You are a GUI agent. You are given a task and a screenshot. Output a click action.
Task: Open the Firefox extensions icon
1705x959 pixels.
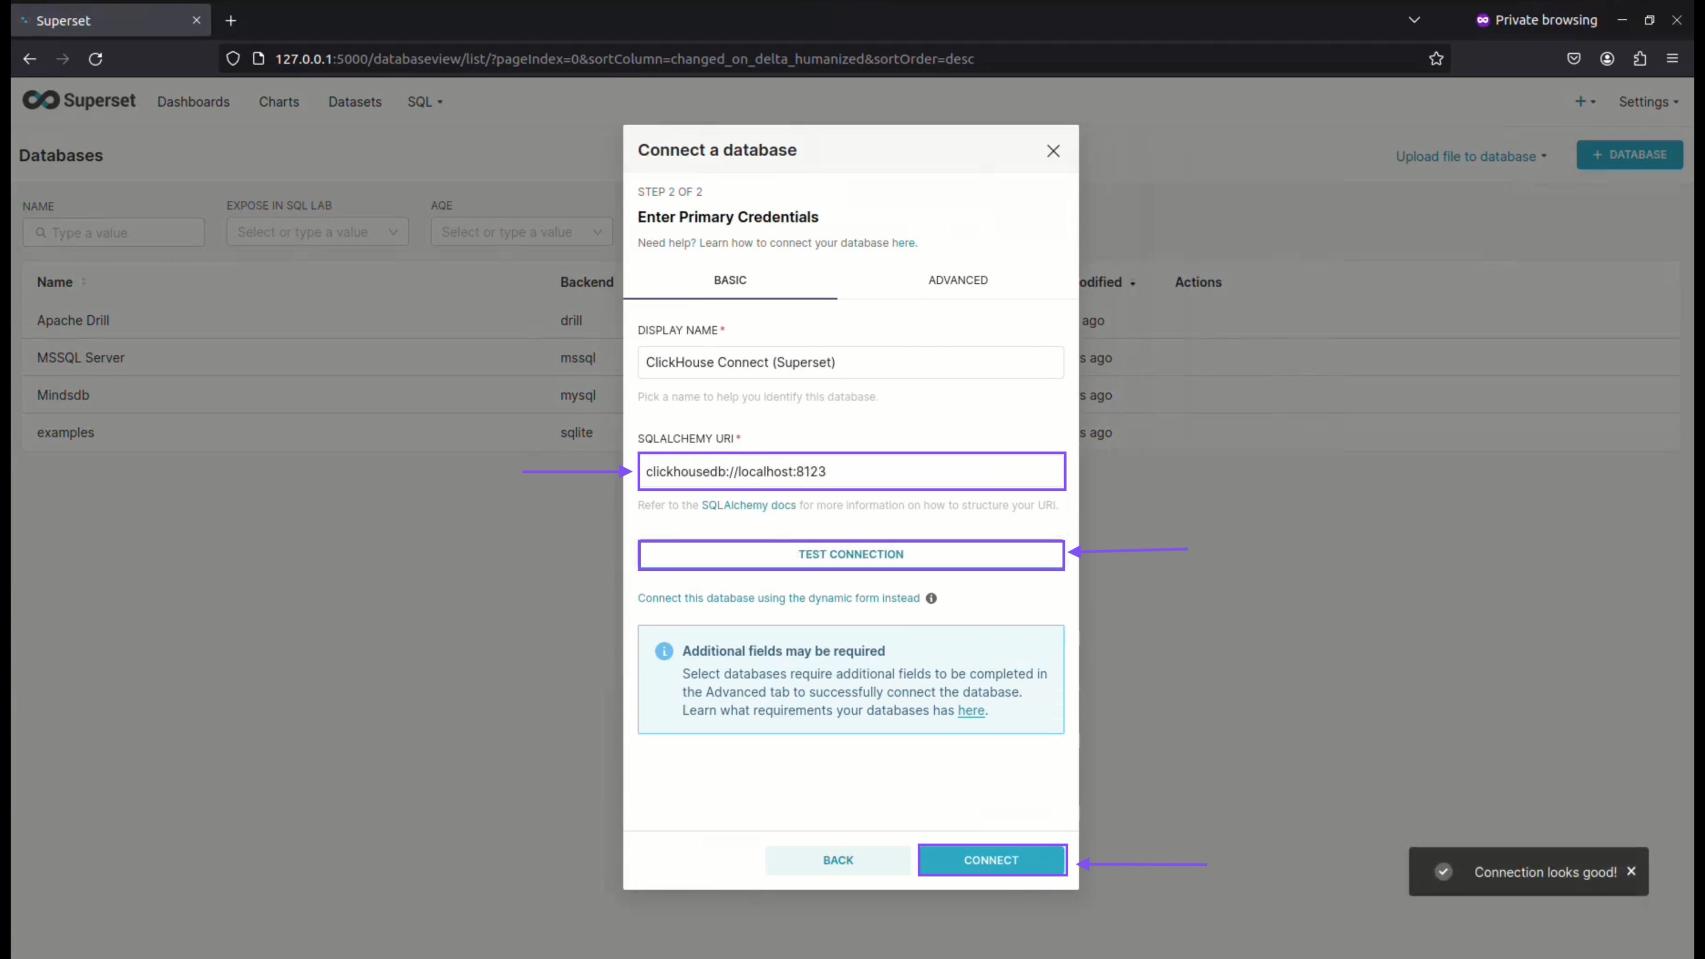[1640, 58]
